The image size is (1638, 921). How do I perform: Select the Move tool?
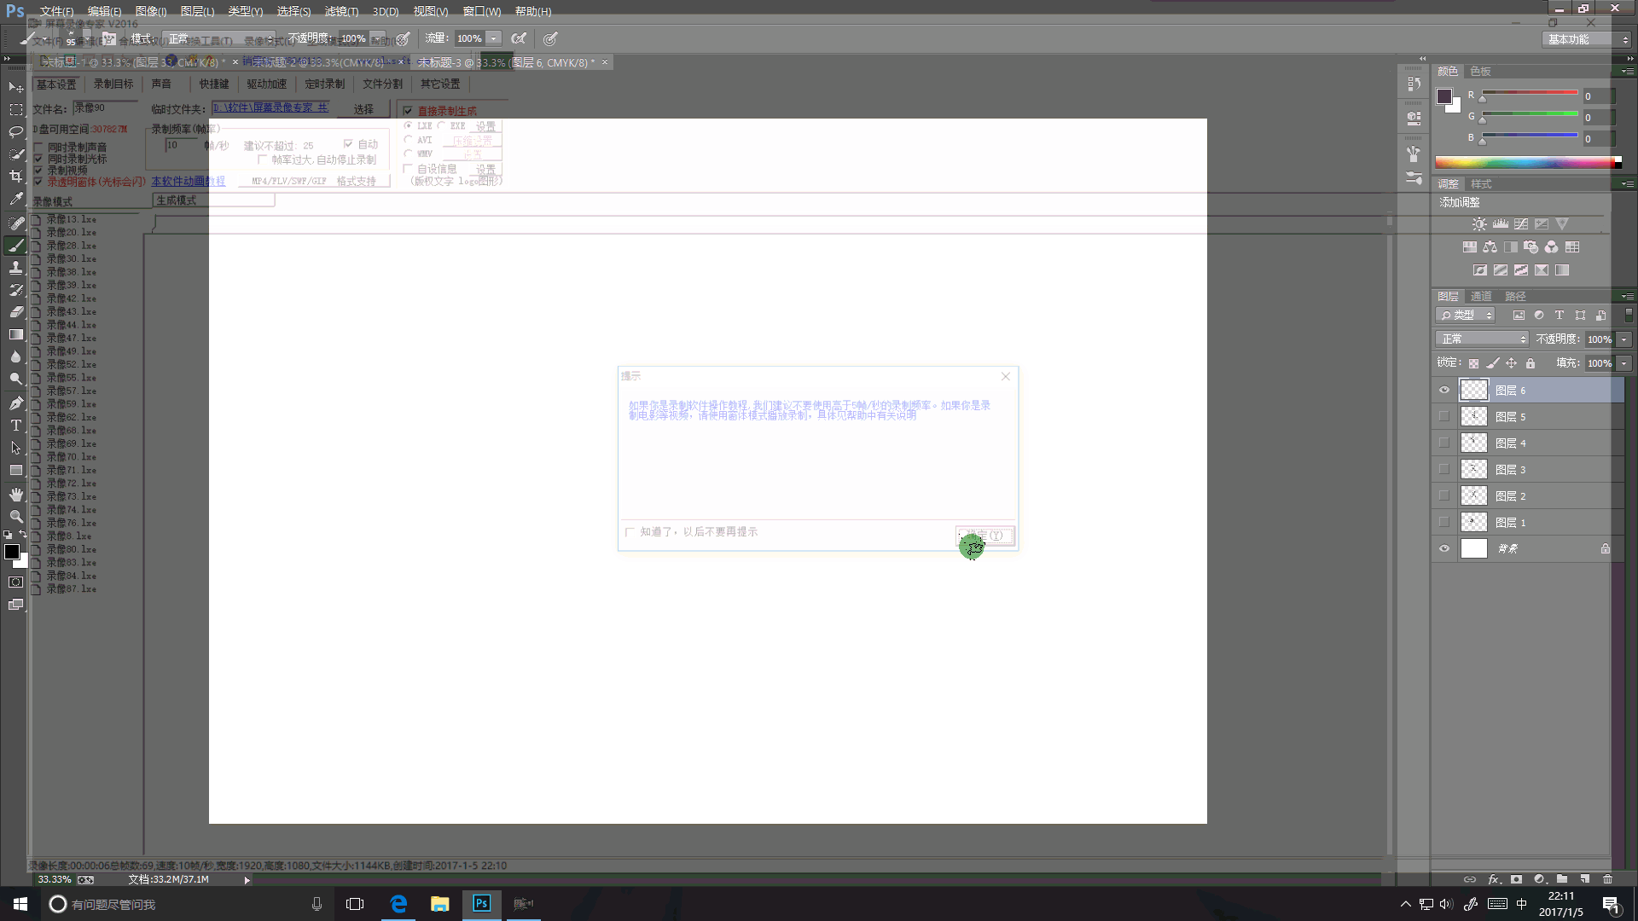[15, 87]
